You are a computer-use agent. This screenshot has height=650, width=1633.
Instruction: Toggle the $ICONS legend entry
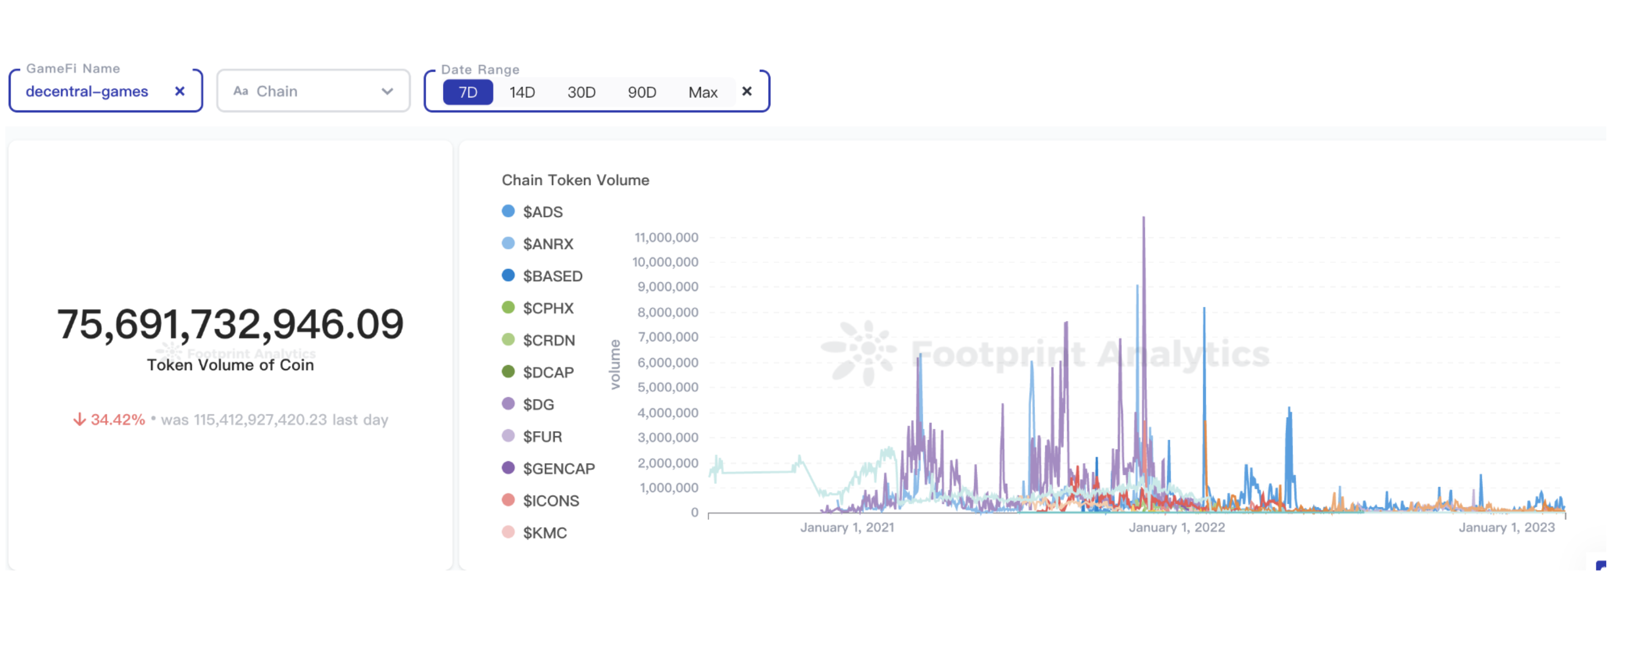coord(541,501)
